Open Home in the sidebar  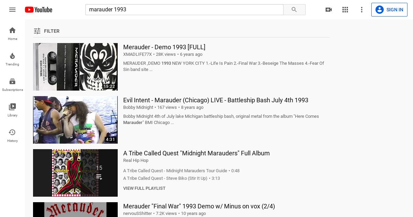click(x=12, y=33)
